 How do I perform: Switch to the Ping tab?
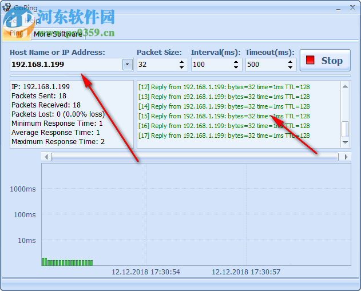(x=17, y=34)
